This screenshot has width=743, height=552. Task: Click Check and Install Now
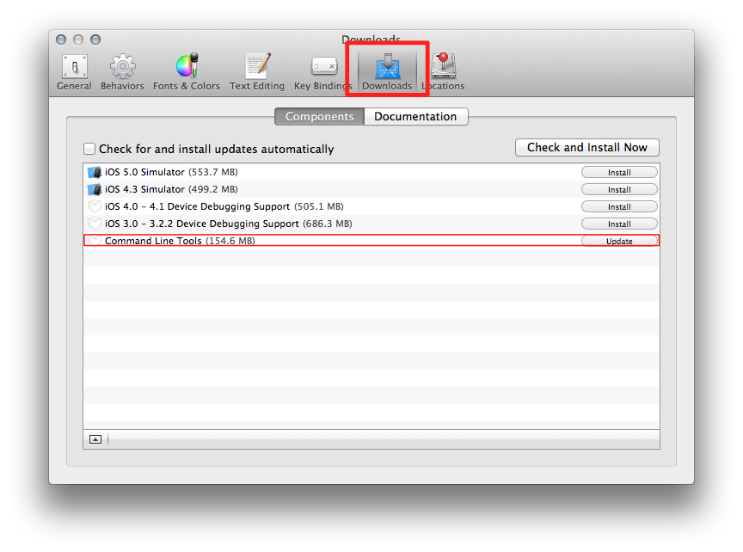click(x=587, y=147)
